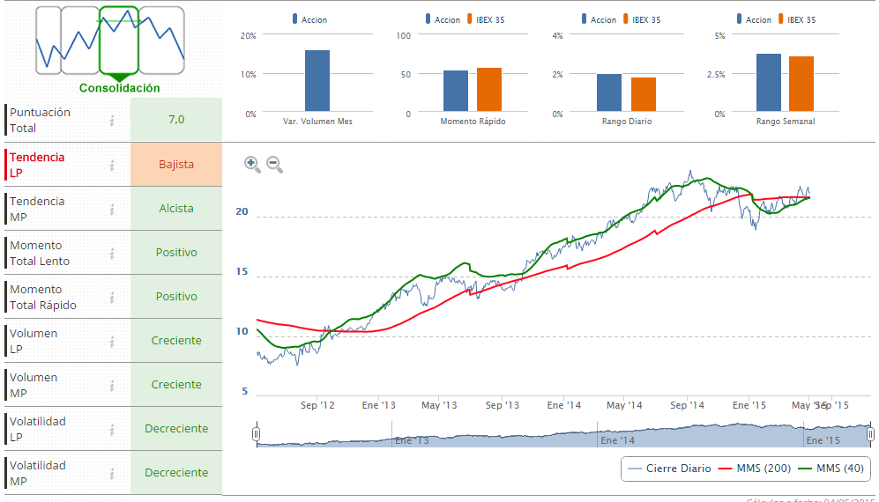Open info icon beside Tendencia LP
Viewport: 879px width, 502px height.
[x=112, y=165]
